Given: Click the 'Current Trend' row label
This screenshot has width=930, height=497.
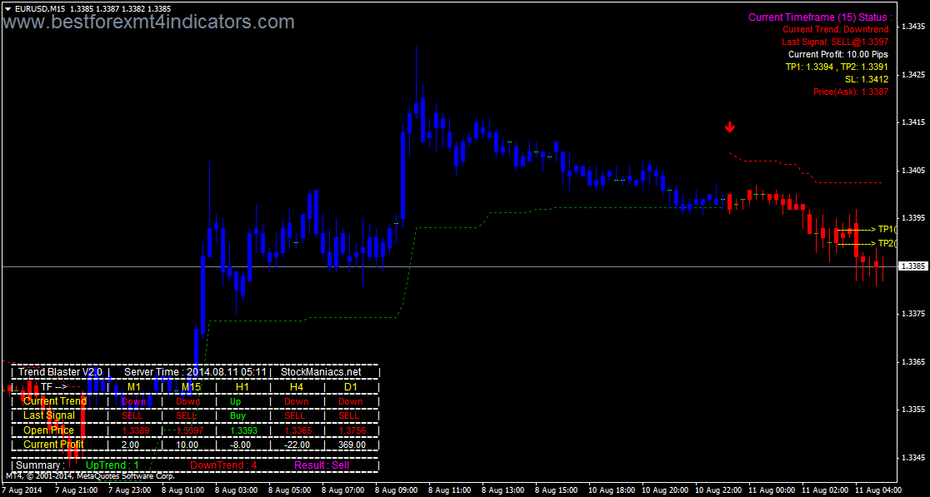Looking at the screenshot, I should (x=54, y=401).
